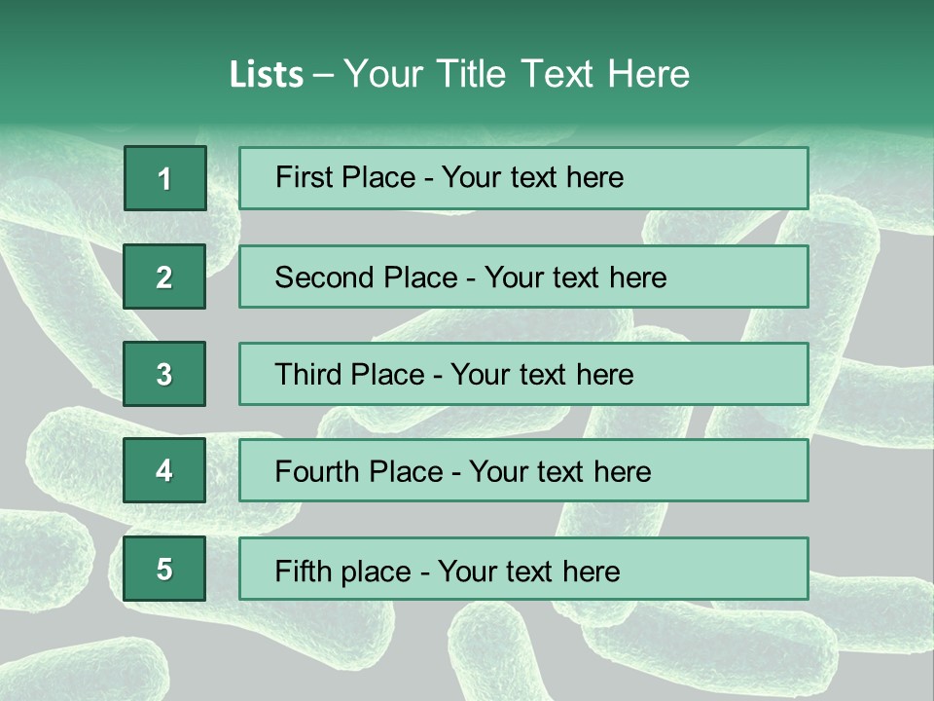Click Your text here in fifth row

(528, 571)
